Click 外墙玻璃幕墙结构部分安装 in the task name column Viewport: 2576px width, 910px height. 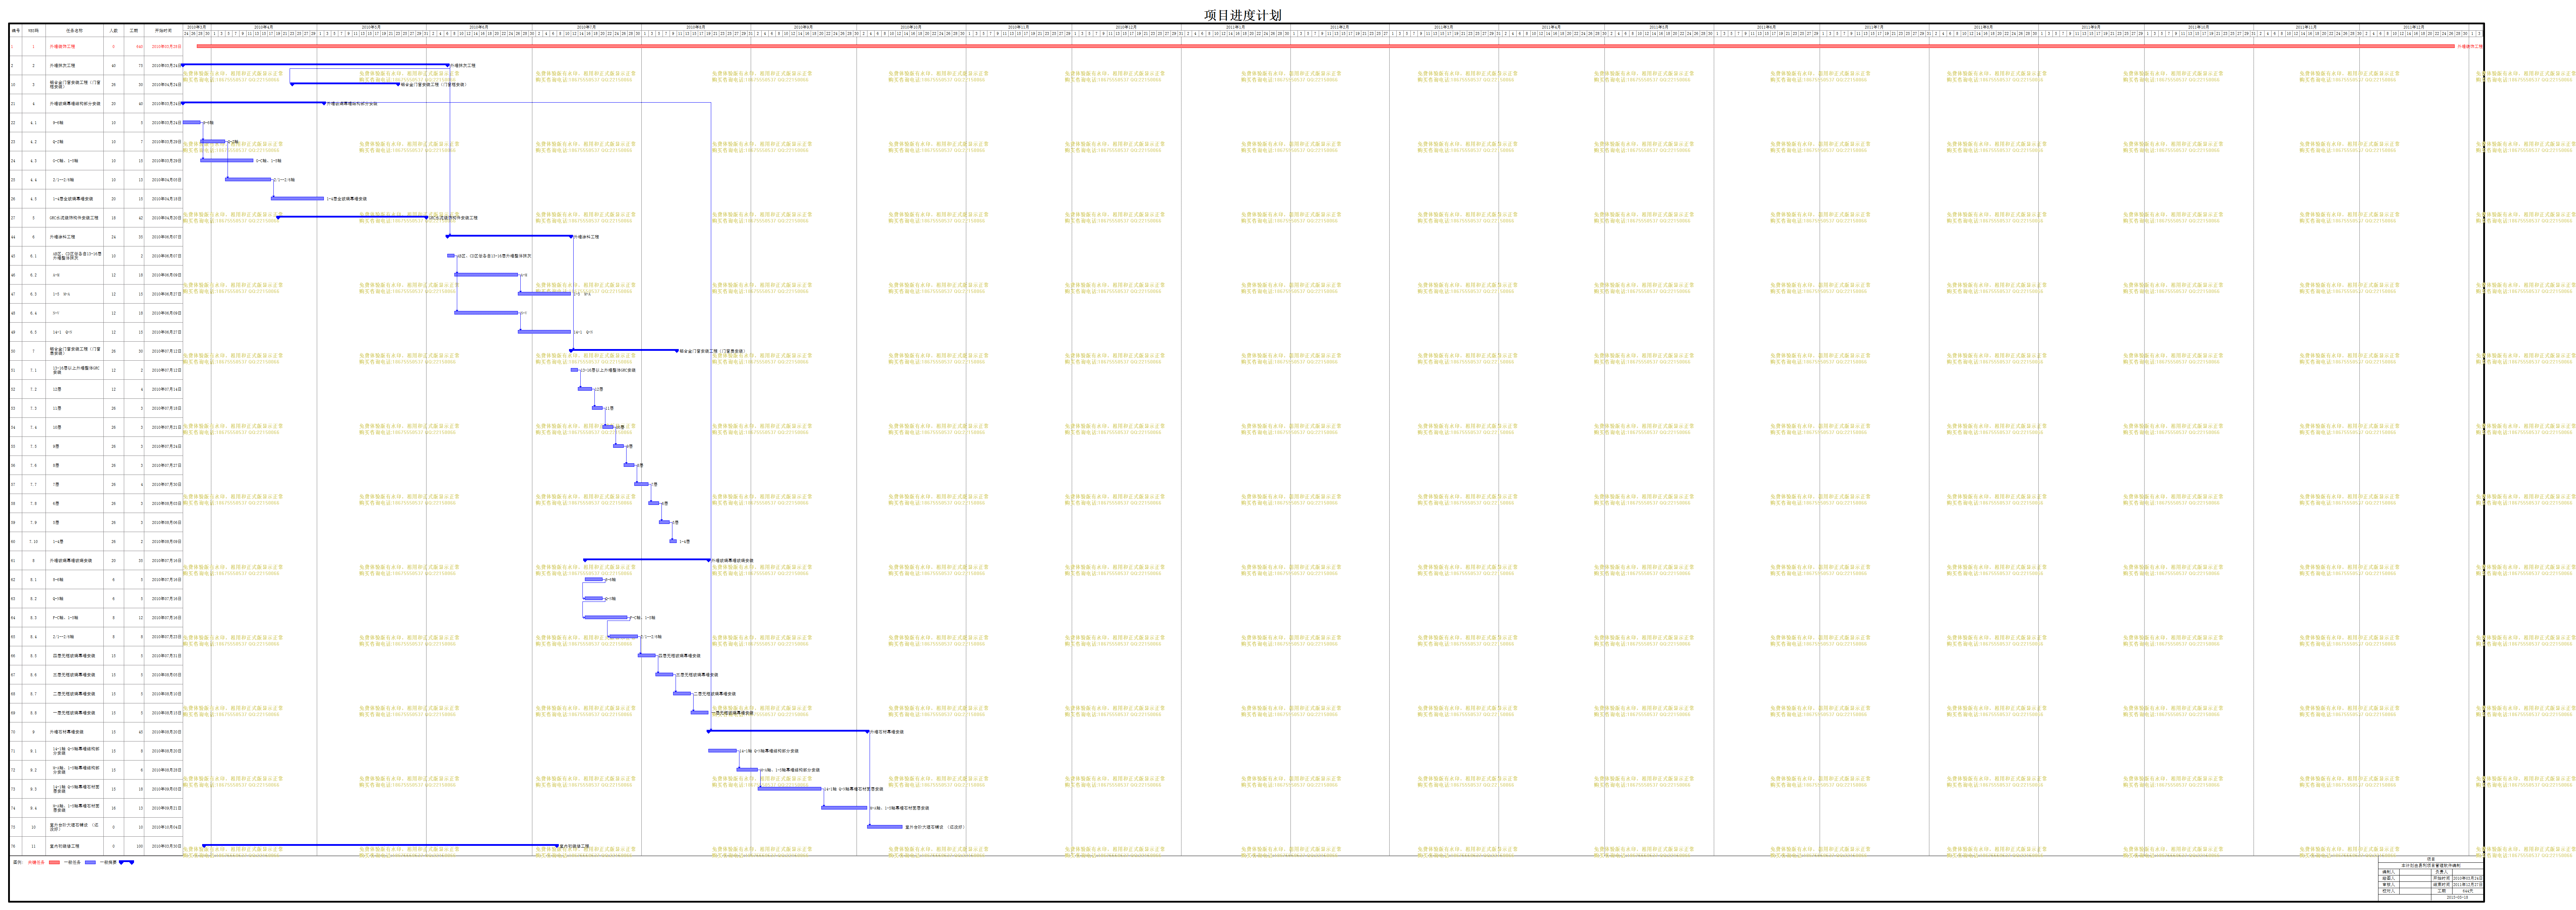tap(75, 104)
